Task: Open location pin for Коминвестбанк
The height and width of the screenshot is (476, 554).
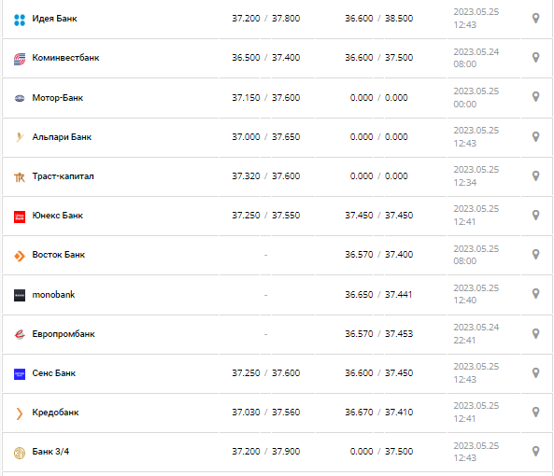Action: point(535,58)
